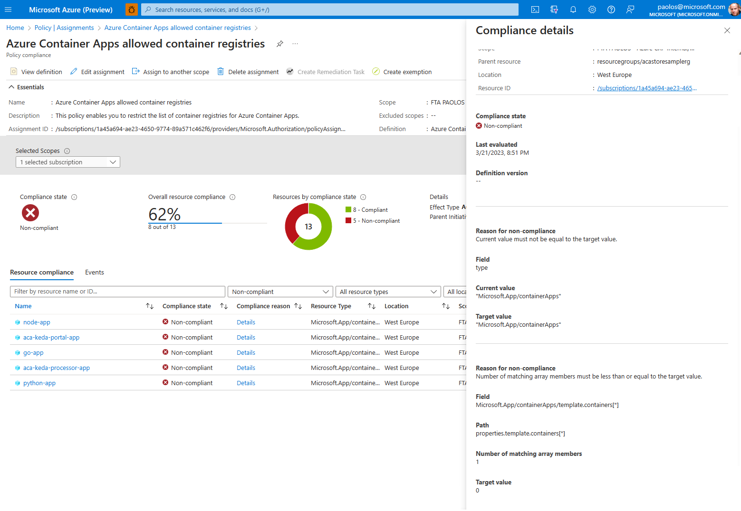The width and height of the screenshot is (741, 511).
Task: Click the go-app container app icon
Action: pyautogui.click(x=18, y=353)
